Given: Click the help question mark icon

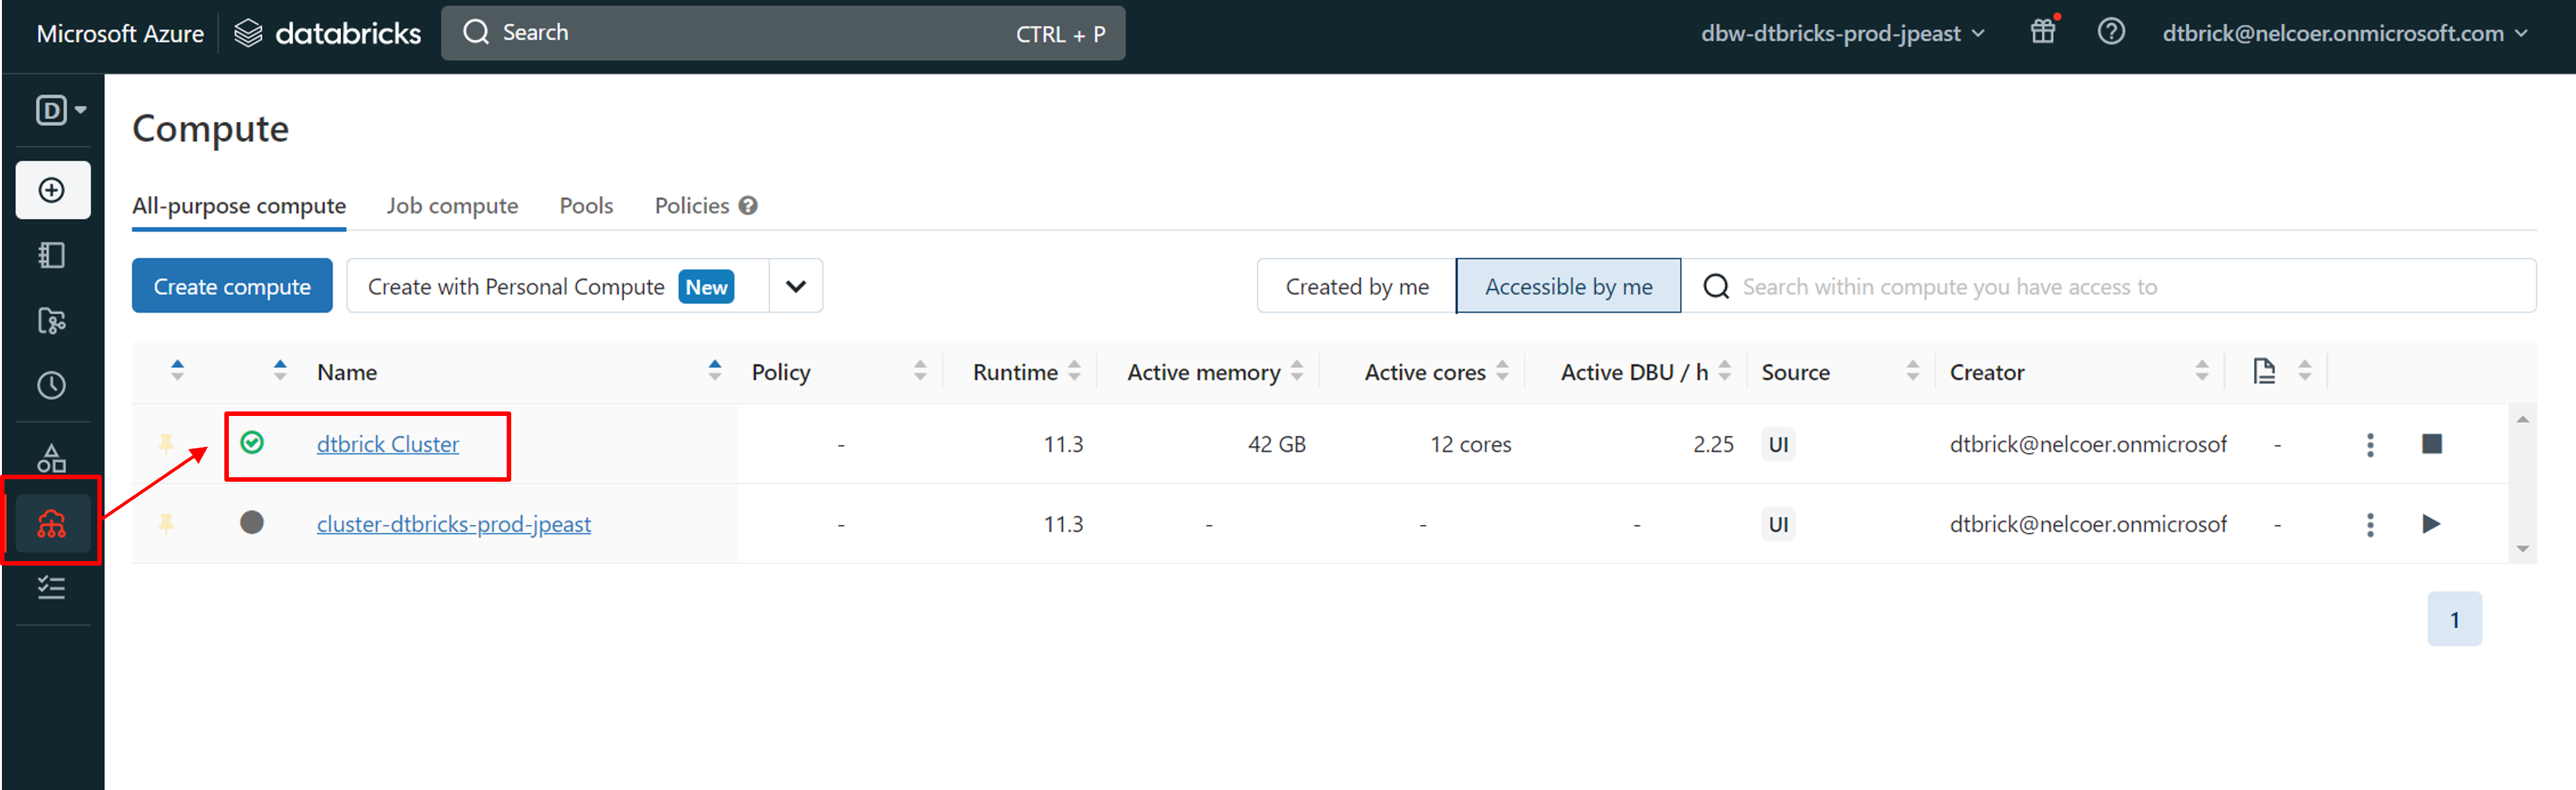Looking at the screenshot, I should 2110,32.
